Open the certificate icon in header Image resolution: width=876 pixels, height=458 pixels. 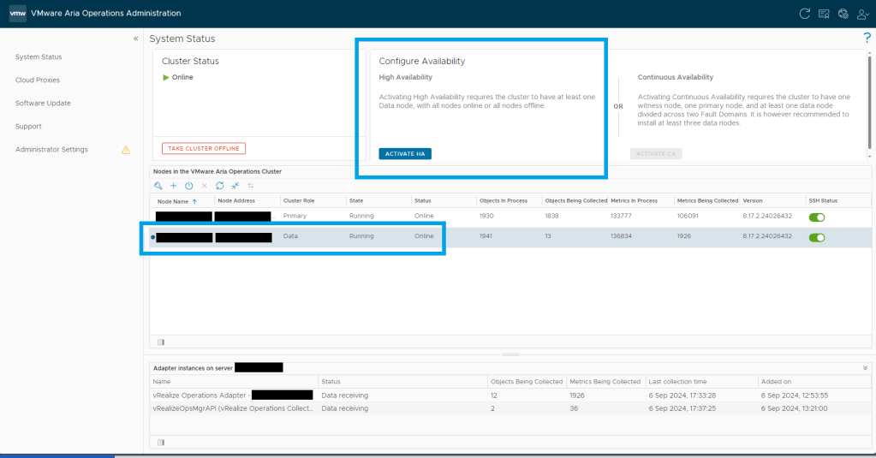pyautogui.click(x=824, y=14)
